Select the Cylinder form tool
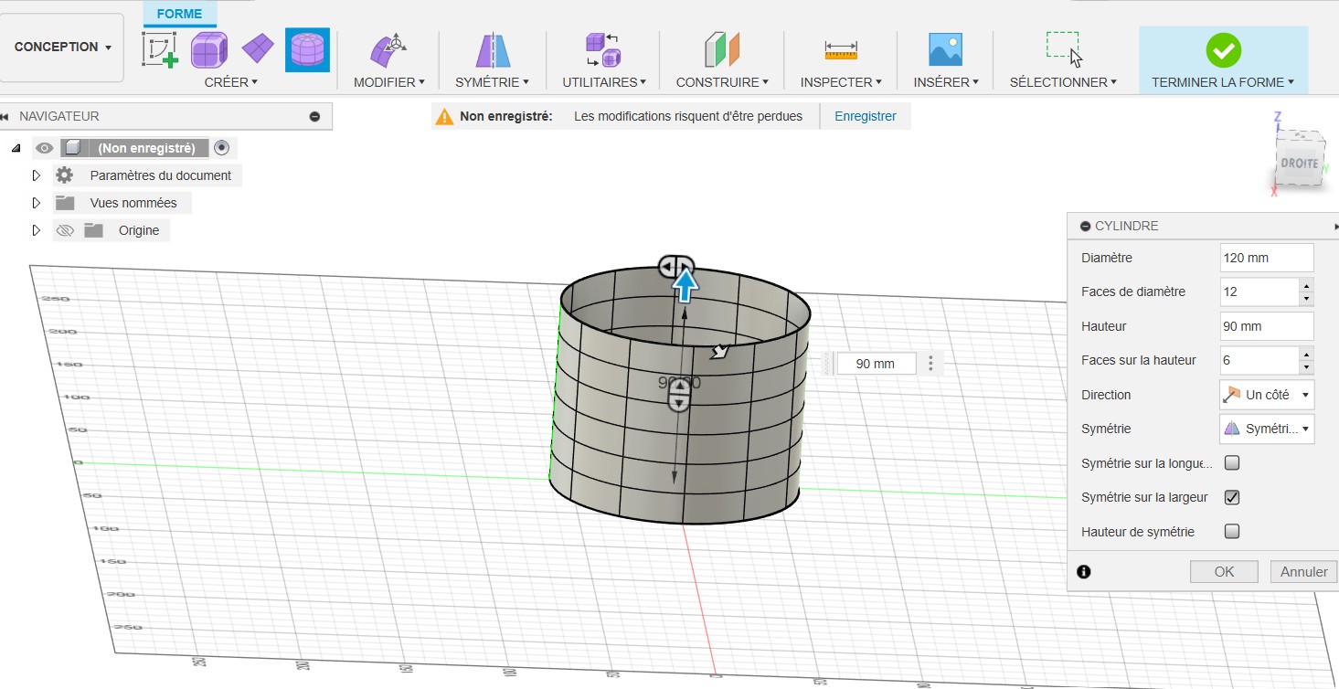 point(307,49)
